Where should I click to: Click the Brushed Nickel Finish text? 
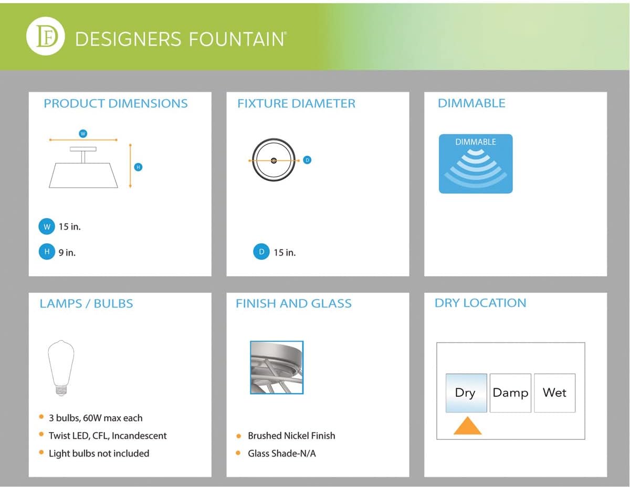pos(291,436)
